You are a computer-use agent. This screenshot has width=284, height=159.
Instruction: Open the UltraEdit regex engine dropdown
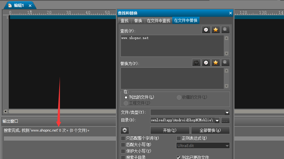203,146
